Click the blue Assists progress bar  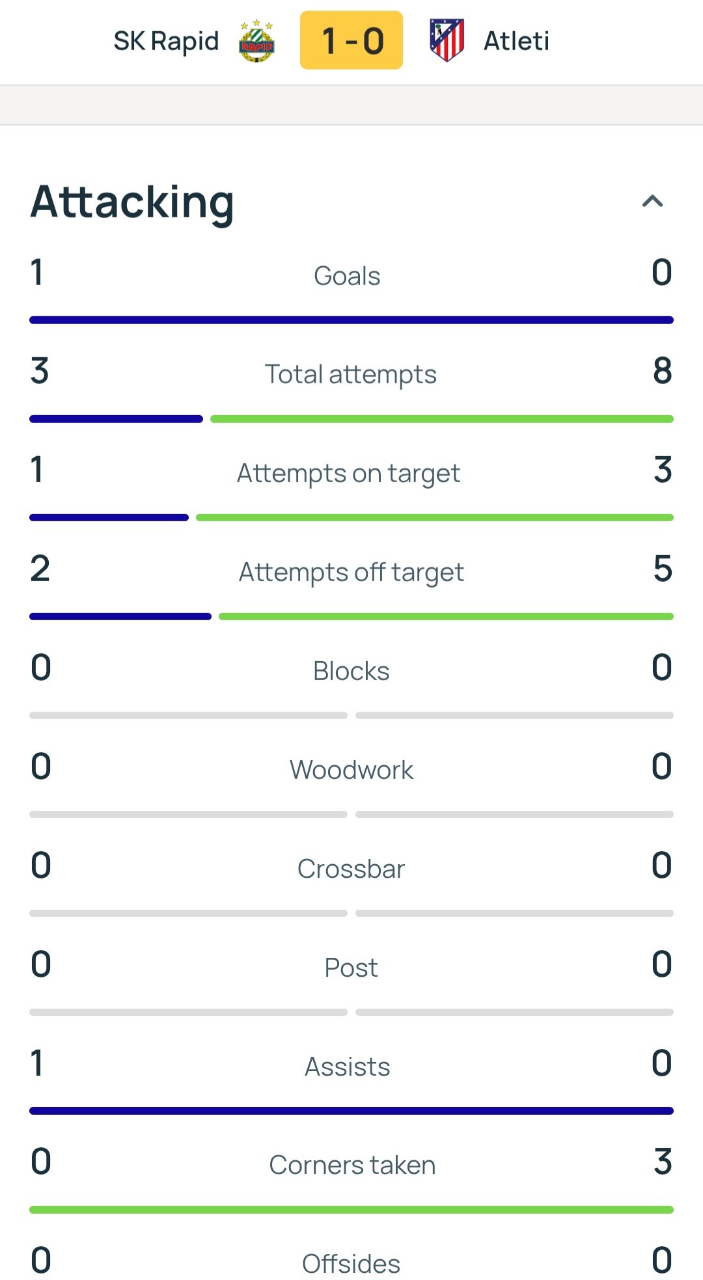[351, 1111]
